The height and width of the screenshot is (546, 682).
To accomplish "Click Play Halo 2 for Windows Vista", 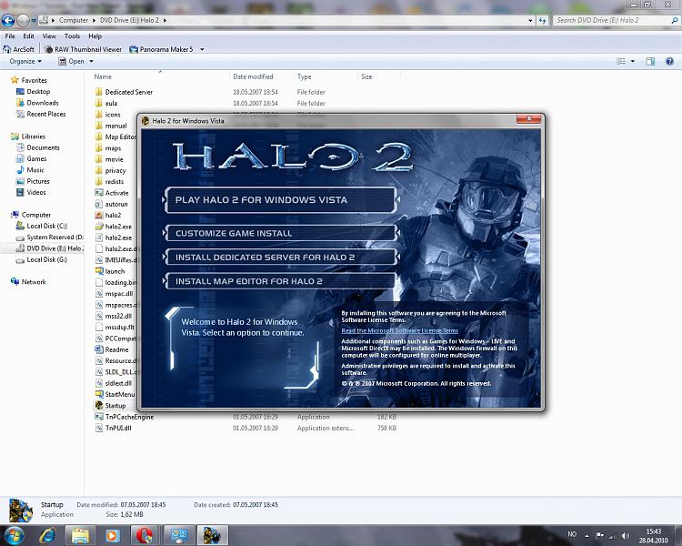I will click(281, 200).
